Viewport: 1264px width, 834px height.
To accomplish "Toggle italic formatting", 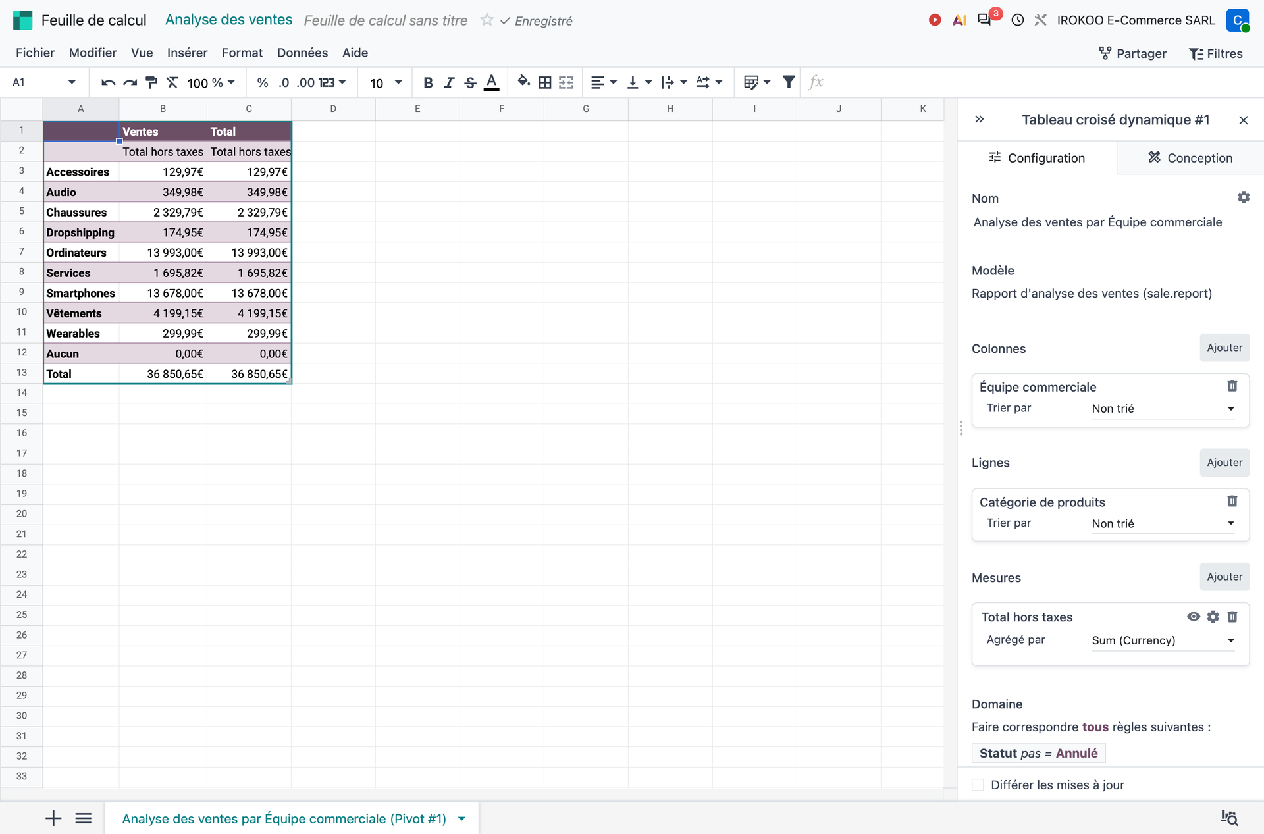I will 449,82.
